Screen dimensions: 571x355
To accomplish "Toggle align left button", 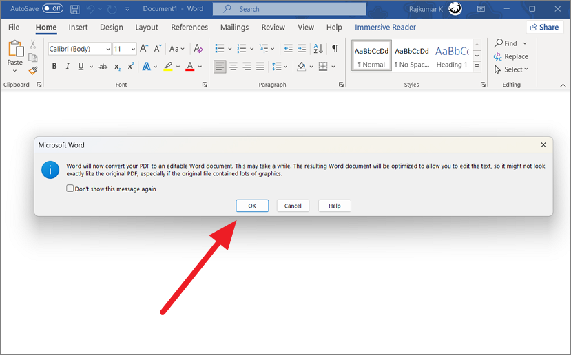I will (220, 67).
